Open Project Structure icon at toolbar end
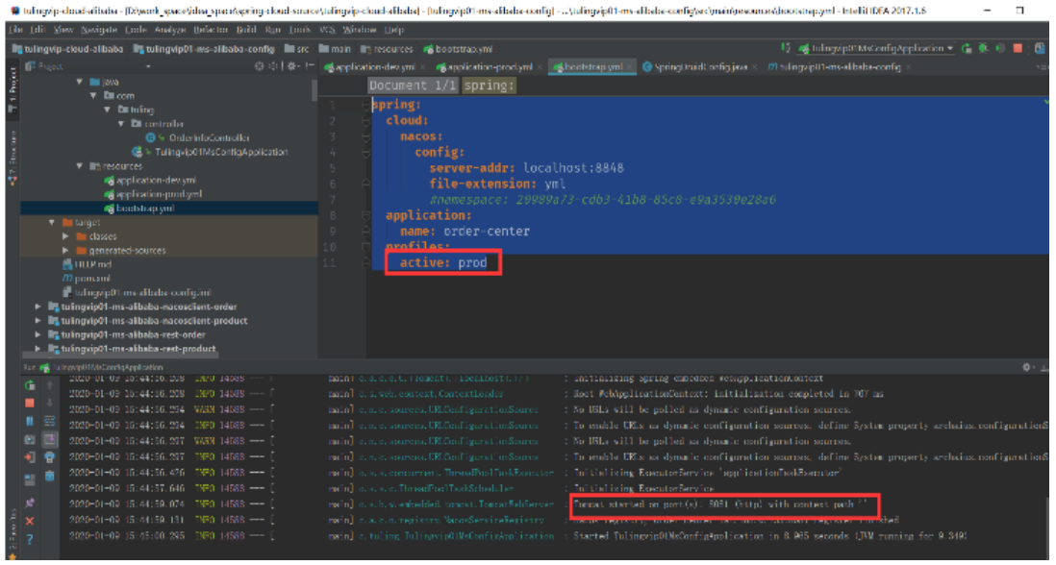This screenshot has height=565, width=1056. point(1040,48)
